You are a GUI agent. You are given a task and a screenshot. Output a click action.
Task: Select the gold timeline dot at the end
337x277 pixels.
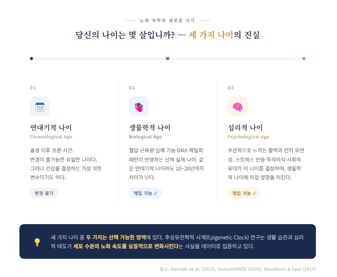click(304, 58)
